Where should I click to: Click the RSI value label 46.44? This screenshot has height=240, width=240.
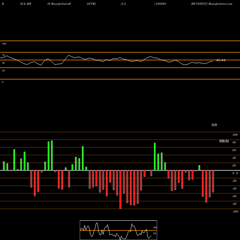[221, 60]
